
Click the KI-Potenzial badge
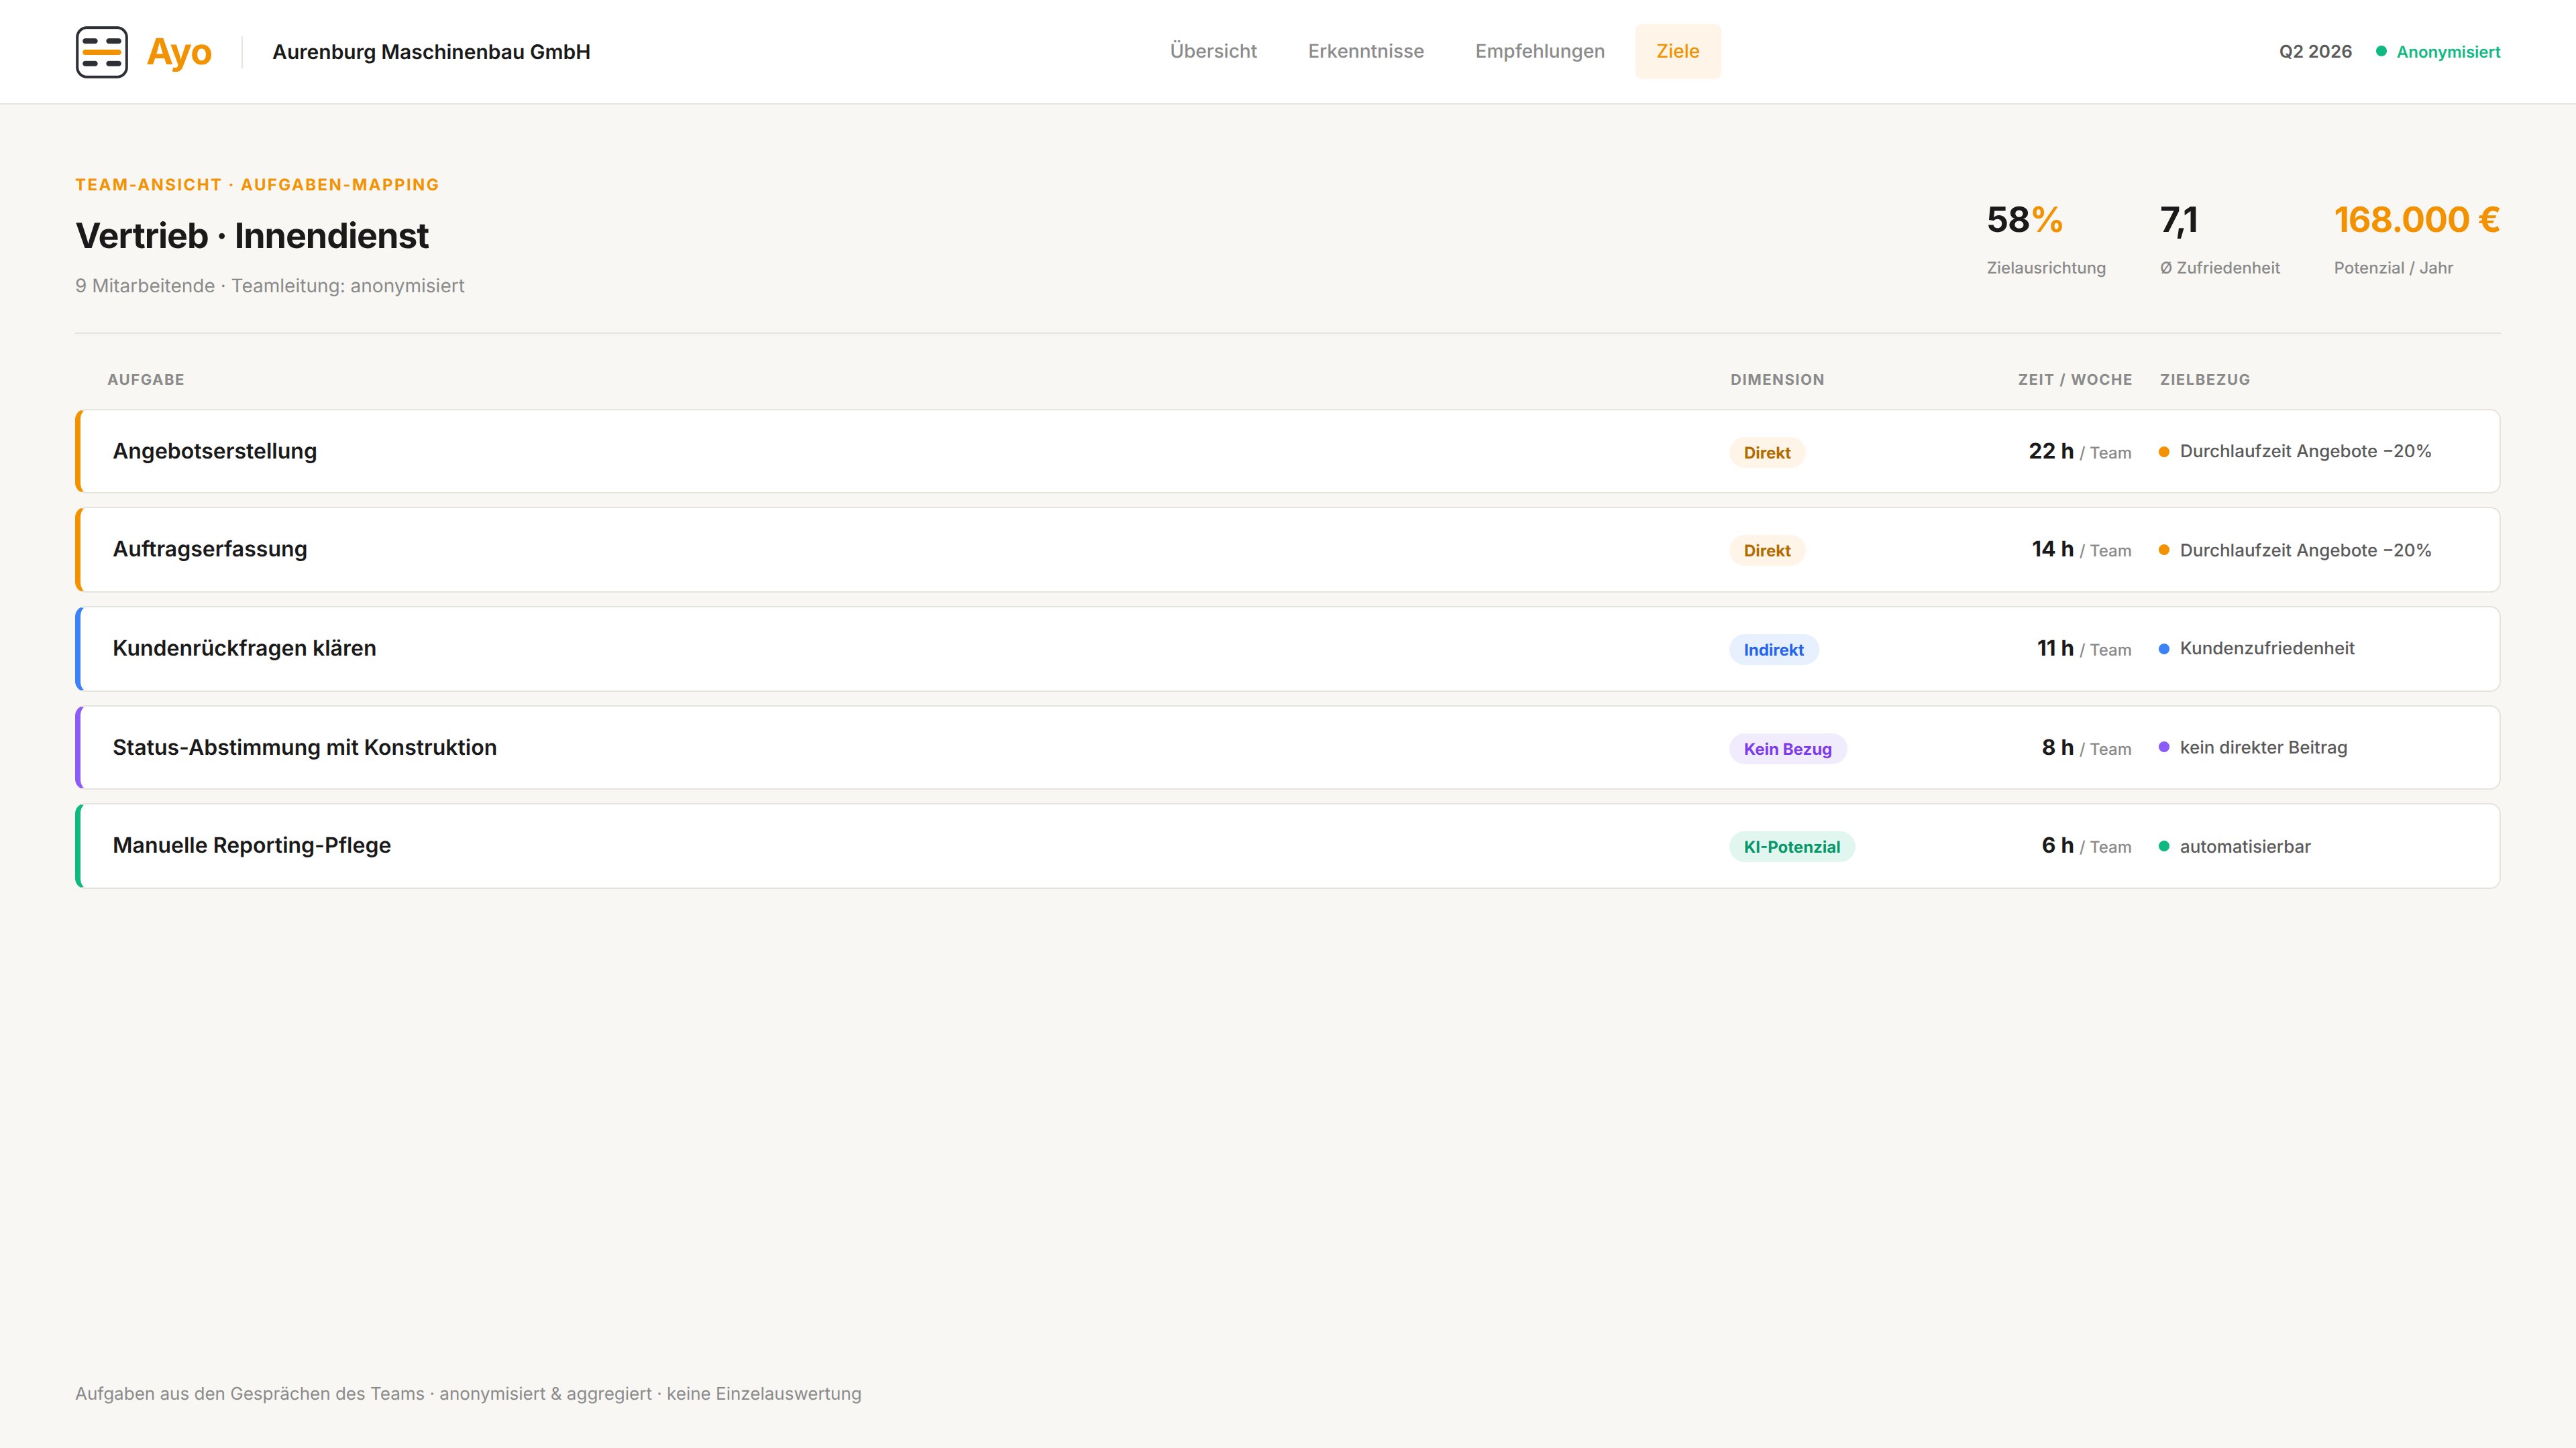coord(1792,847)
